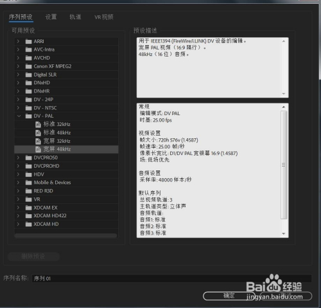
Task: Expand the Digital SLR preset group
Action: (18, 75)
